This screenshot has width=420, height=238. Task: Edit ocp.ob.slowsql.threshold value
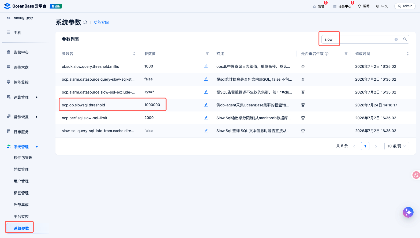pyautogui.click(x=206, y=105)
